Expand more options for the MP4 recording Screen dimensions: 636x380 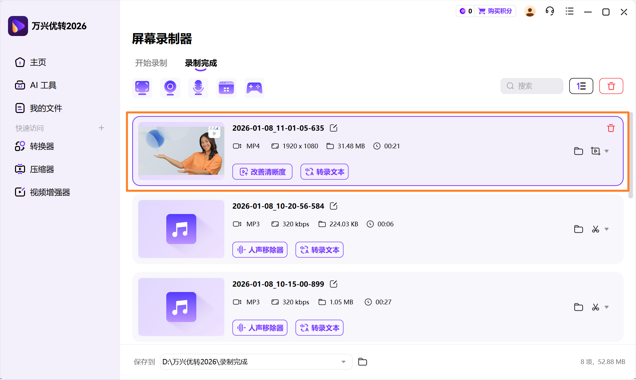click(607, 151)
